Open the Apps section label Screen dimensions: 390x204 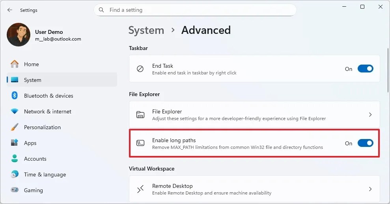click(30, 143)
